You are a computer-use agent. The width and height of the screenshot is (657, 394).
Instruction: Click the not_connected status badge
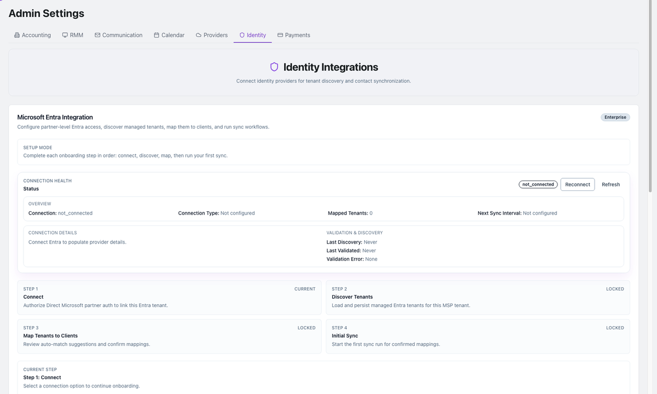tap(538, 184)
